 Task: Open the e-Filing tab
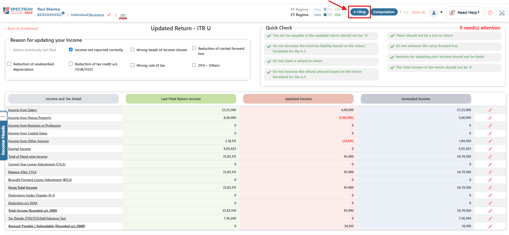(x=359, y=12)
